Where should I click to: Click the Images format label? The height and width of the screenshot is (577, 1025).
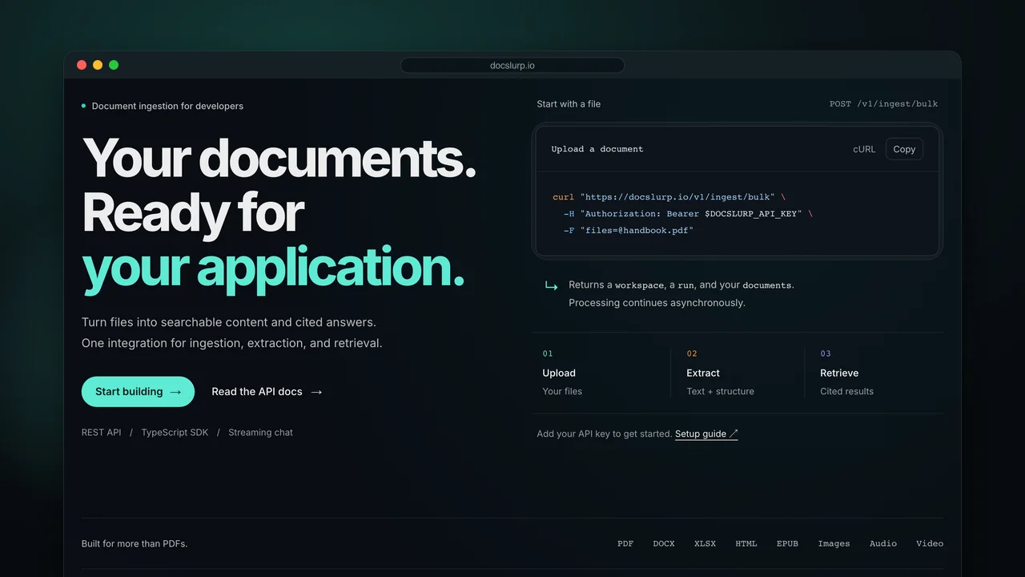tap(834, 543)
